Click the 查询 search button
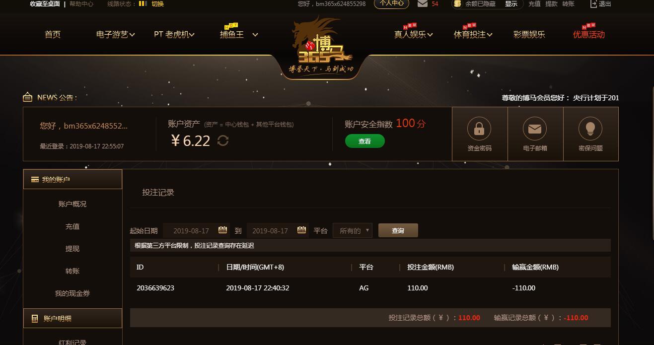This screenshot has width=654, height=345. pyautogui.click(x=398, y=230)
